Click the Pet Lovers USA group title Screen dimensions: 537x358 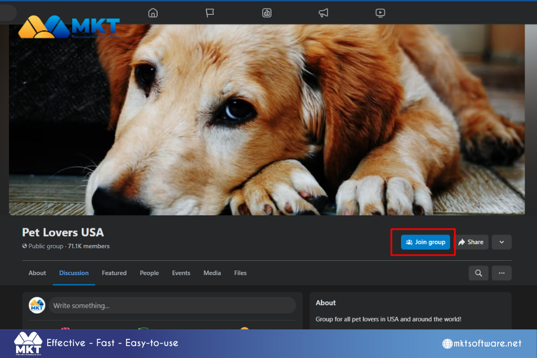63,232
